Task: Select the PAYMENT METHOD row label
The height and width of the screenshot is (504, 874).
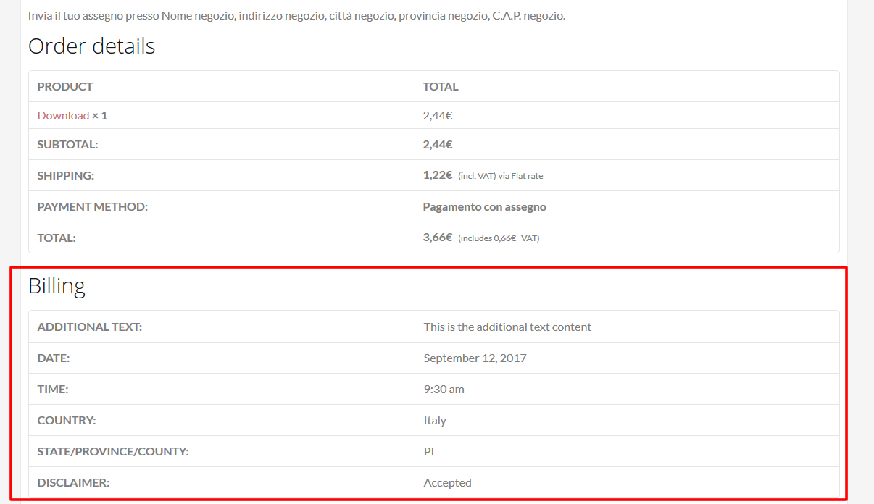Action: tap(92, 206)
